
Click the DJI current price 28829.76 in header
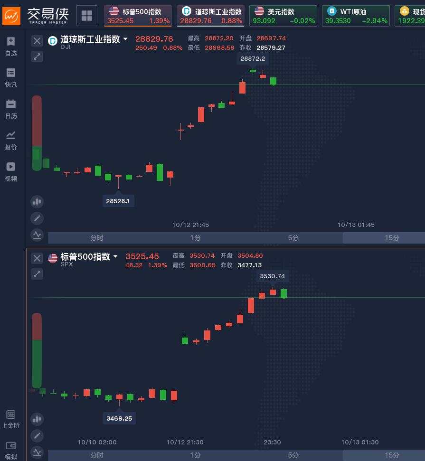154,39
